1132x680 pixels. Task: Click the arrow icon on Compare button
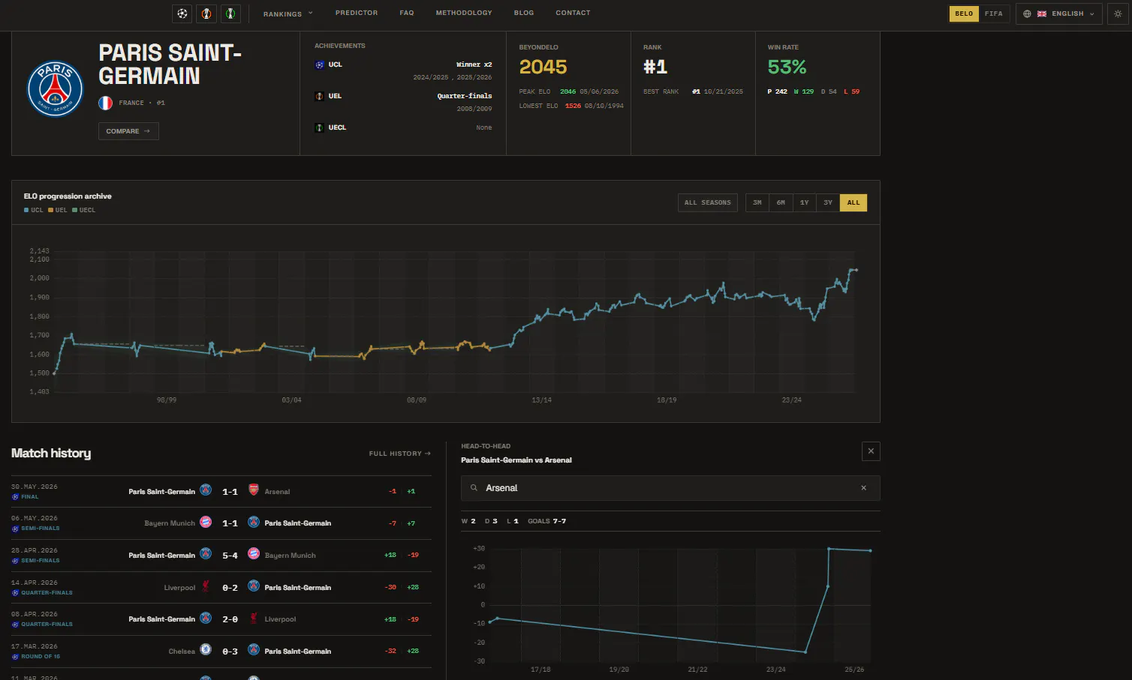pos(147,131)
